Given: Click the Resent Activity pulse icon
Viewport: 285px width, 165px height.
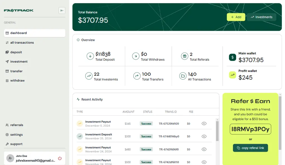Looking at the screenshot, I should tap(78, 99).
